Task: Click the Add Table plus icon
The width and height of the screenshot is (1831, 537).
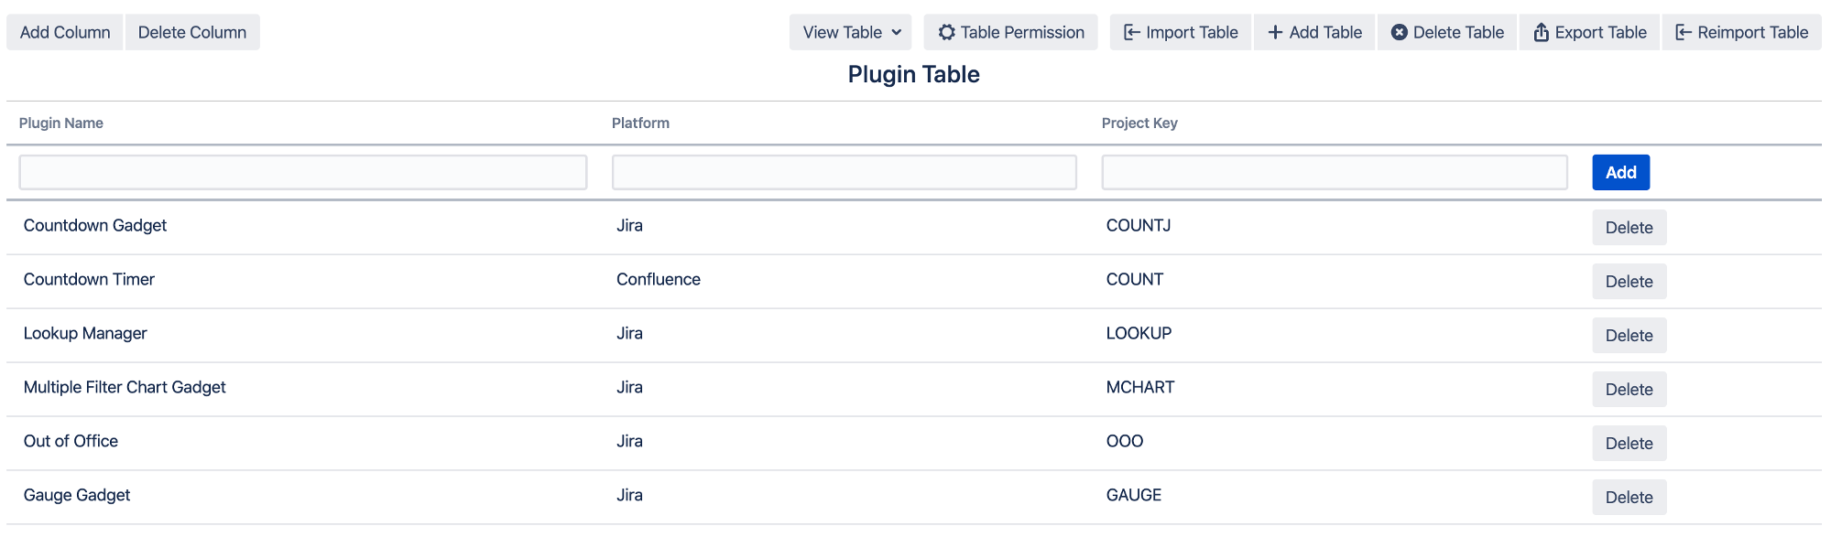Action: coord(1275,33)
